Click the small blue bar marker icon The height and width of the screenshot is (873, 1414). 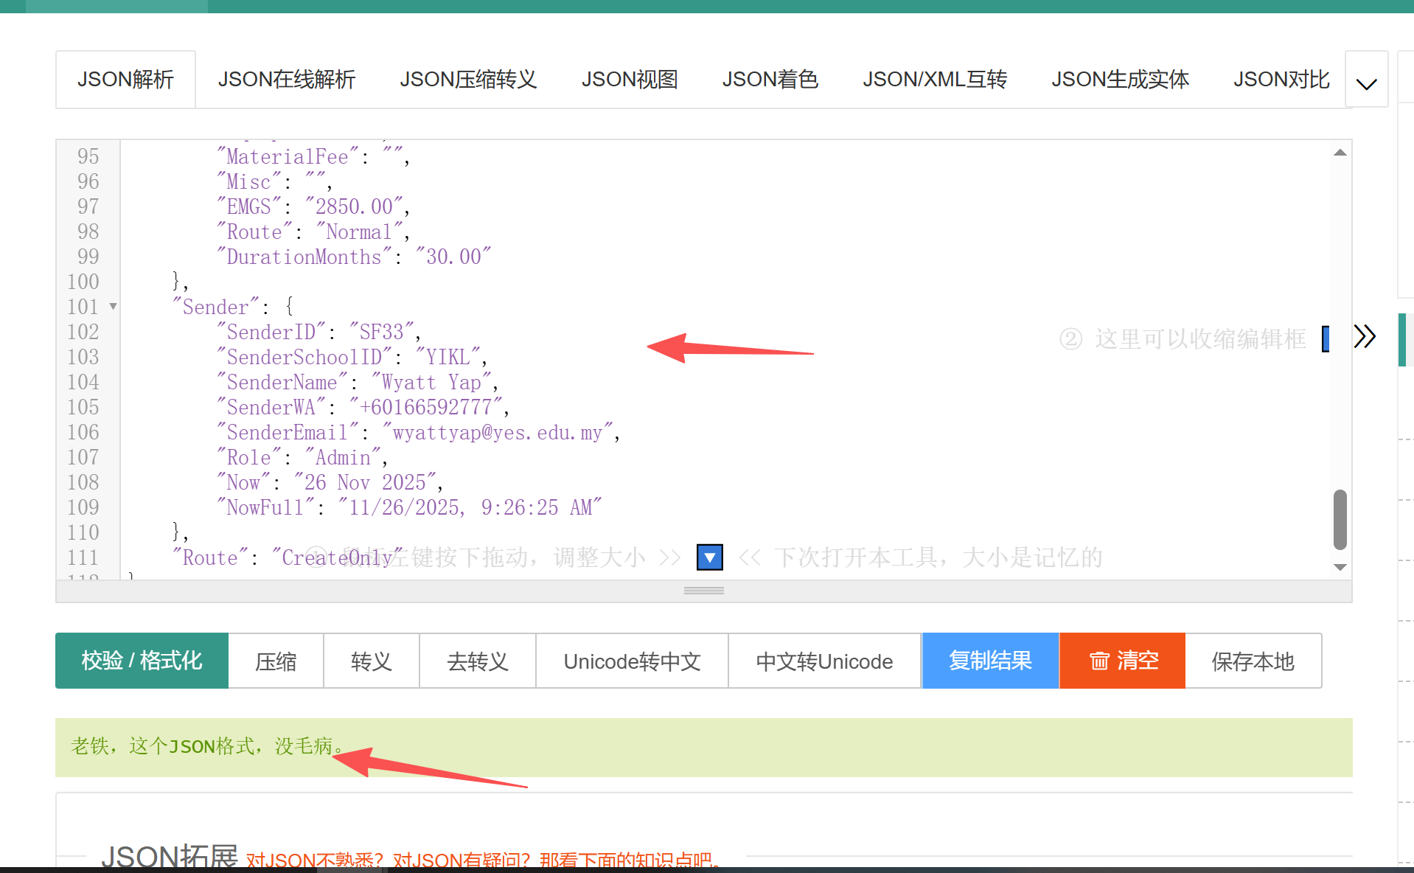tap(1326, 338)
